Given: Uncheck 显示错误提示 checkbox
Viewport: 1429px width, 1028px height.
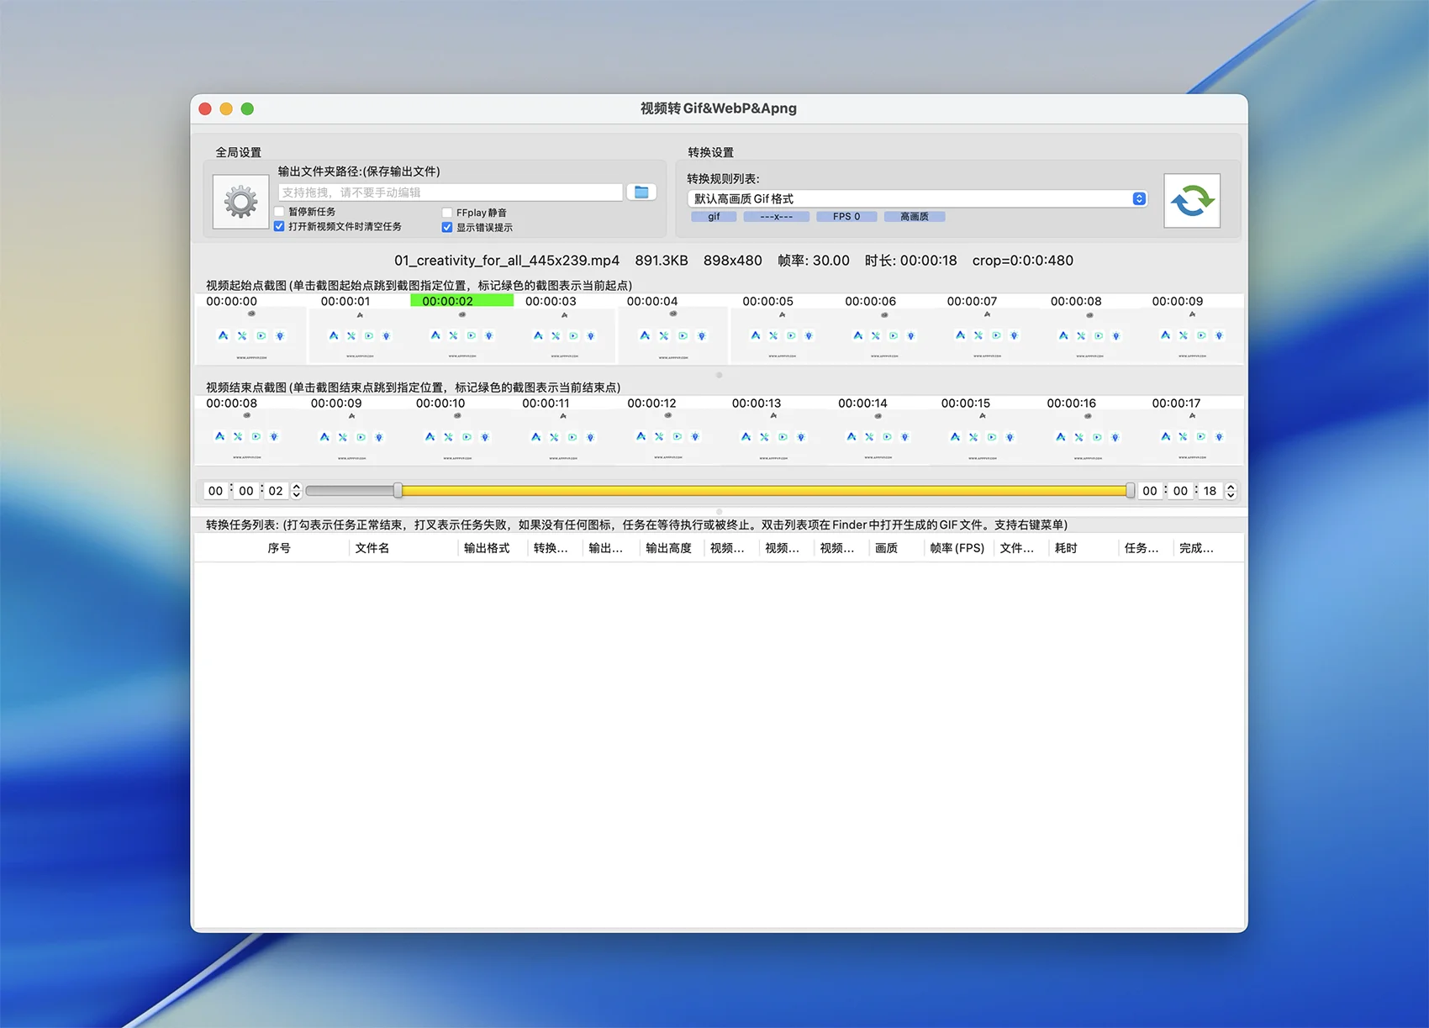Looking at the screenshot, I should pos(447,228).
